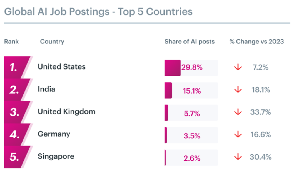Click the rank 1 pink badge
This screenshot has width=294, height=195.
pyautogui.click(x=17, y=67)
